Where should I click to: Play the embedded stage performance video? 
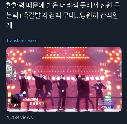[64, 79]
